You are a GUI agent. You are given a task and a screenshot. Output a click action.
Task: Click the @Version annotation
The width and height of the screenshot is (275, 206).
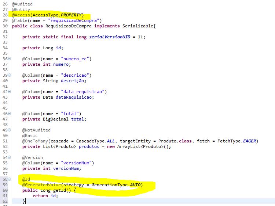(x=32, y=157)
